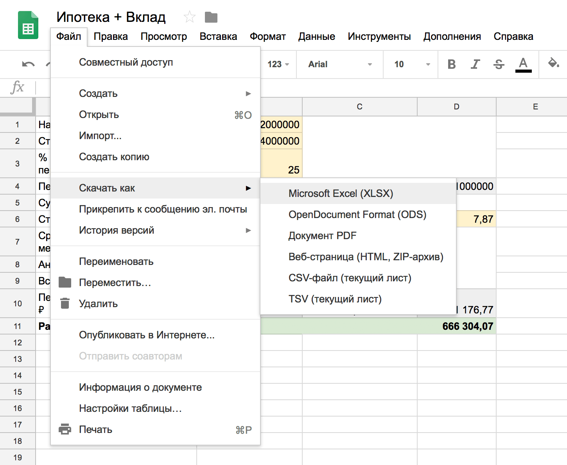Open the number format 123 dropdown

pos(278,64)
